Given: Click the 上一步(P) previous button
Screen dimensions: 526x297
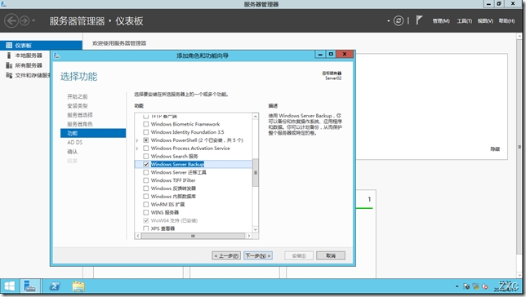Looking at the screenshot, I should coord(226,255).
